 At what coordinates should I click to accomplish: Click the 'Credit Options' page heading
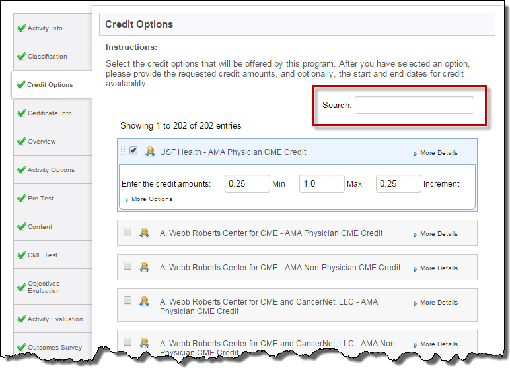139,24
